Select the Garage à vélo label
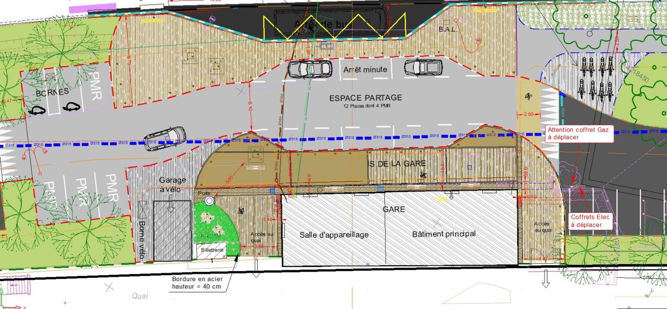This screenshot has height=309, width=667. [x=172, y=184]
